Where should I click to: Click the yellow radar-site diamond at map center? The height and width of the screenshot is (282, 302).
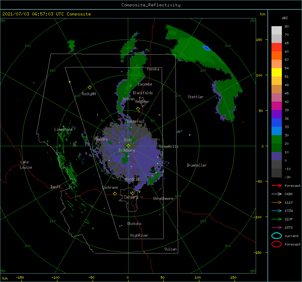click(128, 146)
